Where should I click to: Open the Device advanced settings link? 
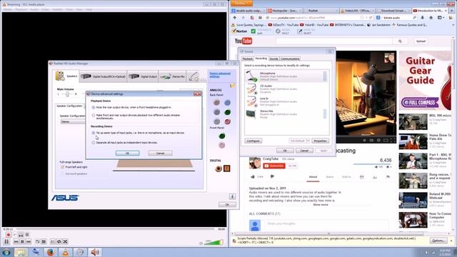(220, 75)
